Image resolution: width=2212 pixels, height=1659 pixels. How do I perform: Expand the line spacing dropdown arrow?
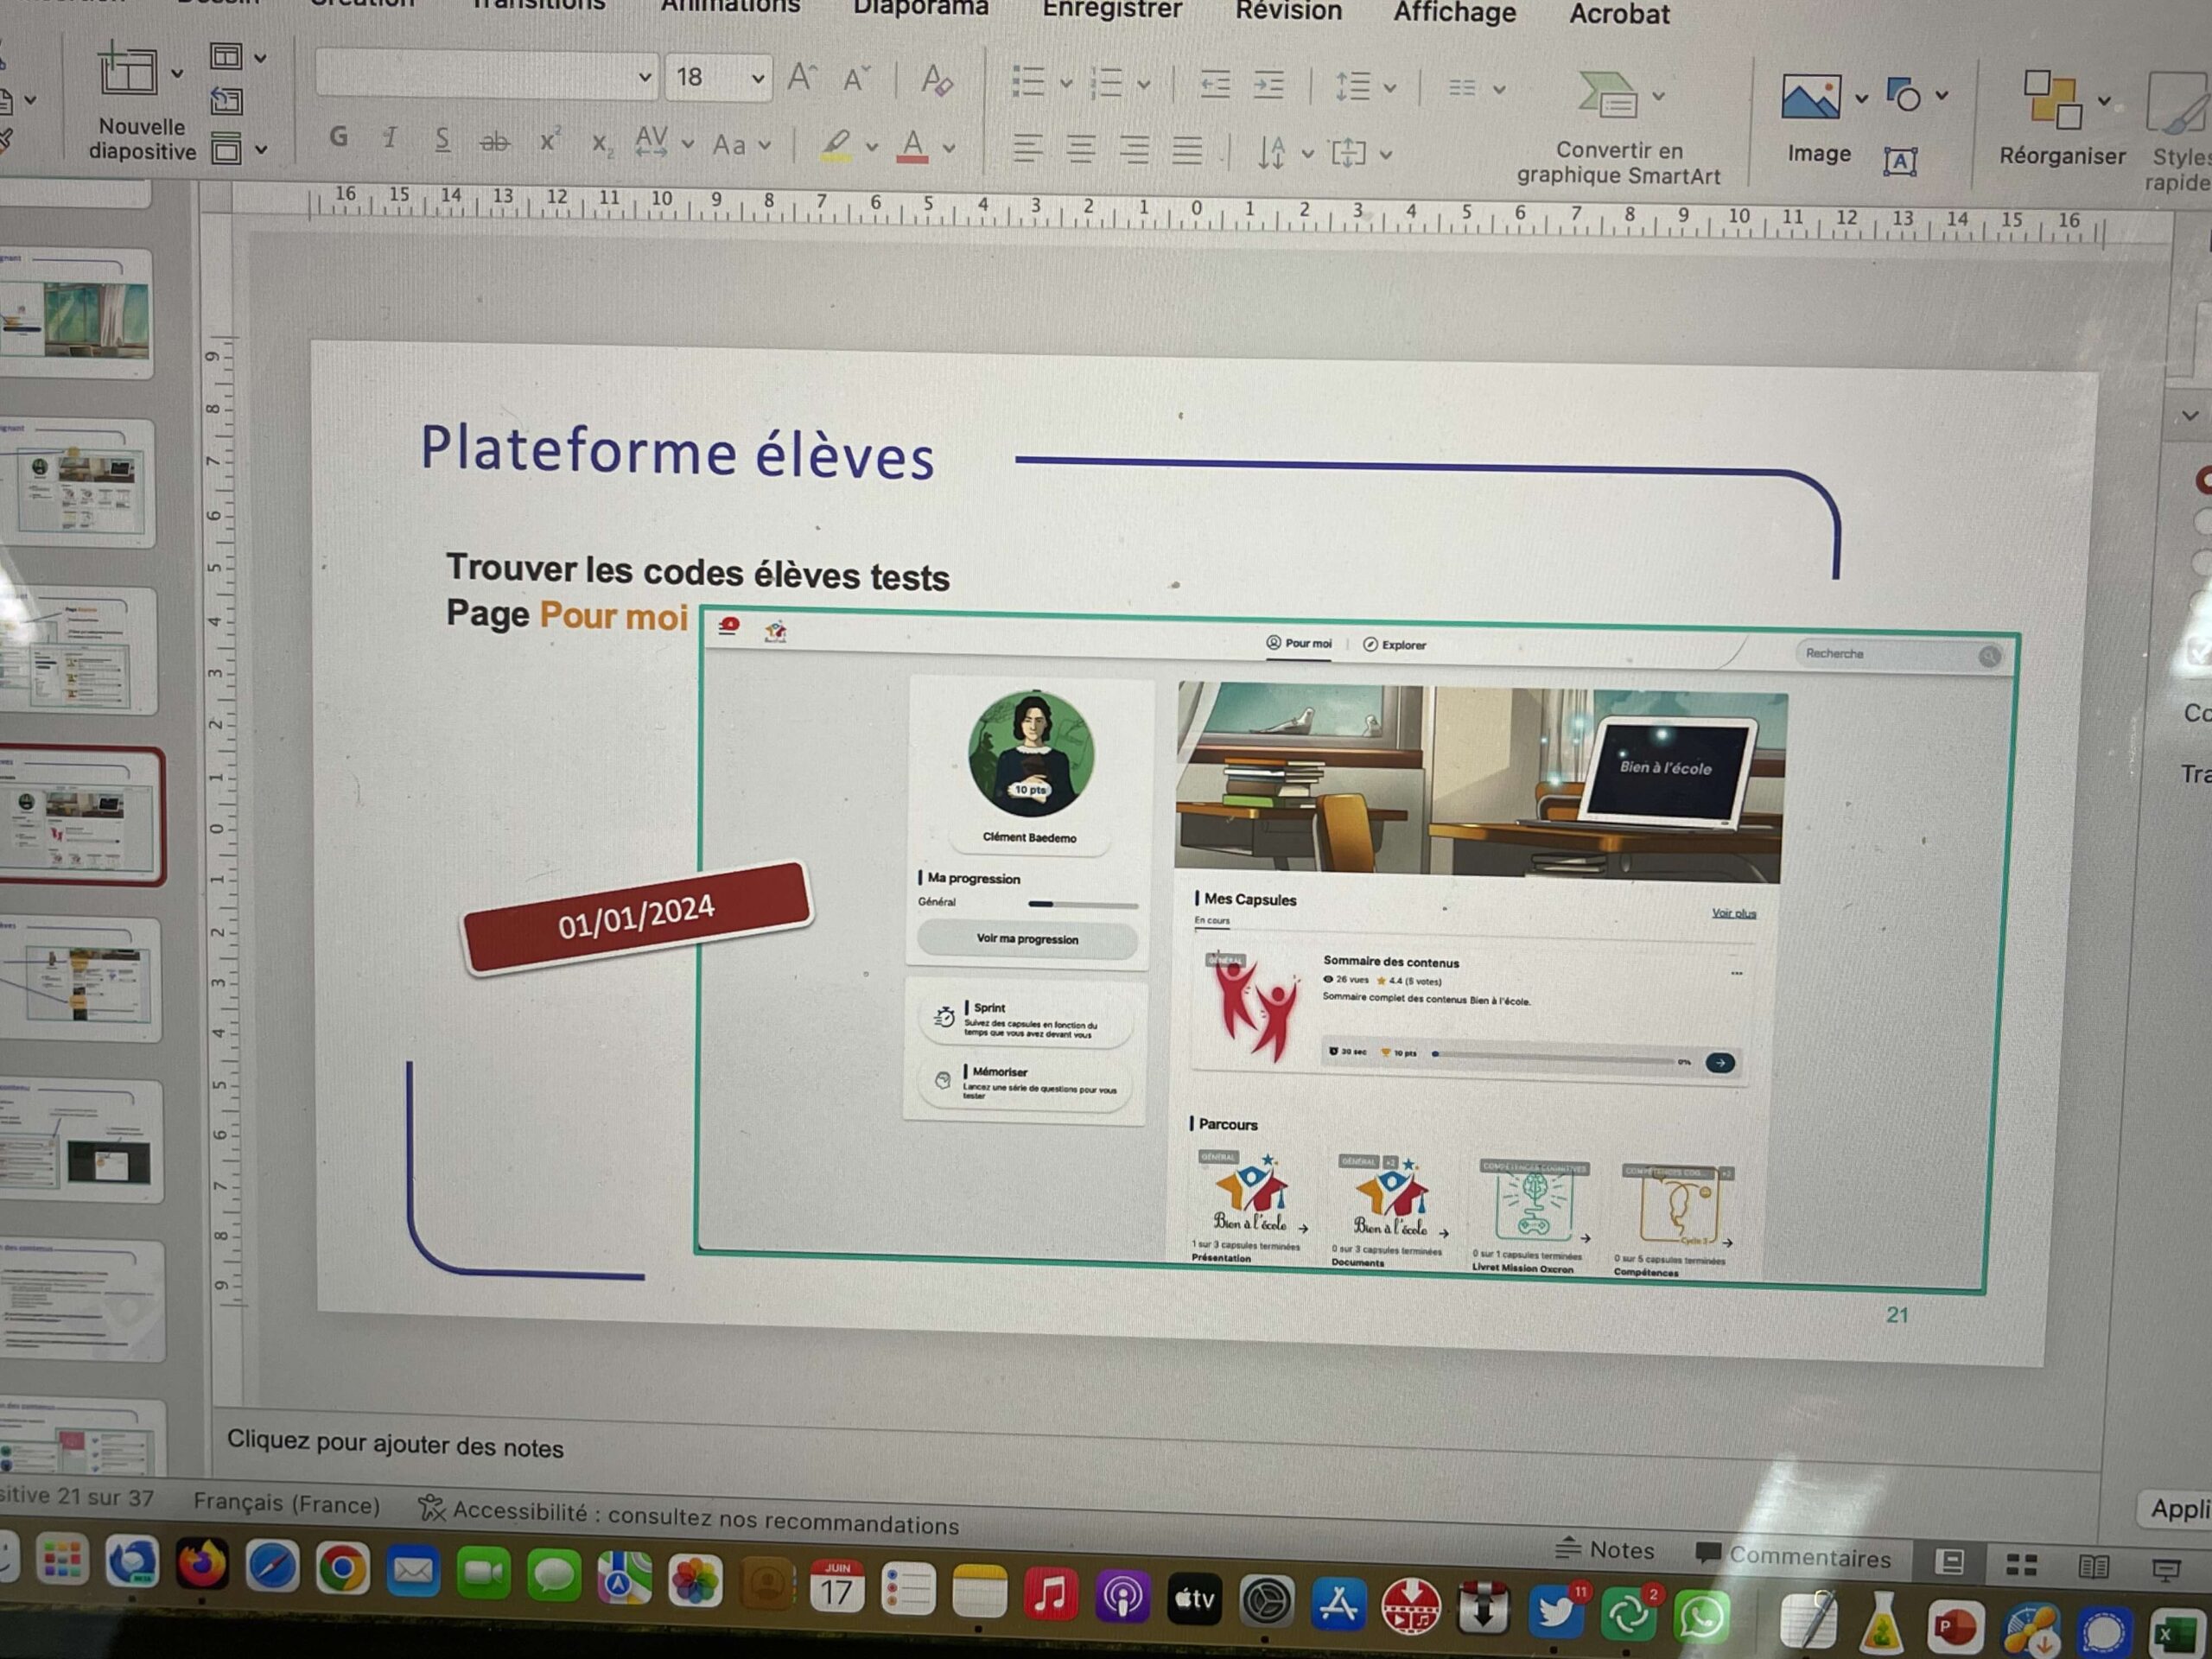click(1390, 88)
